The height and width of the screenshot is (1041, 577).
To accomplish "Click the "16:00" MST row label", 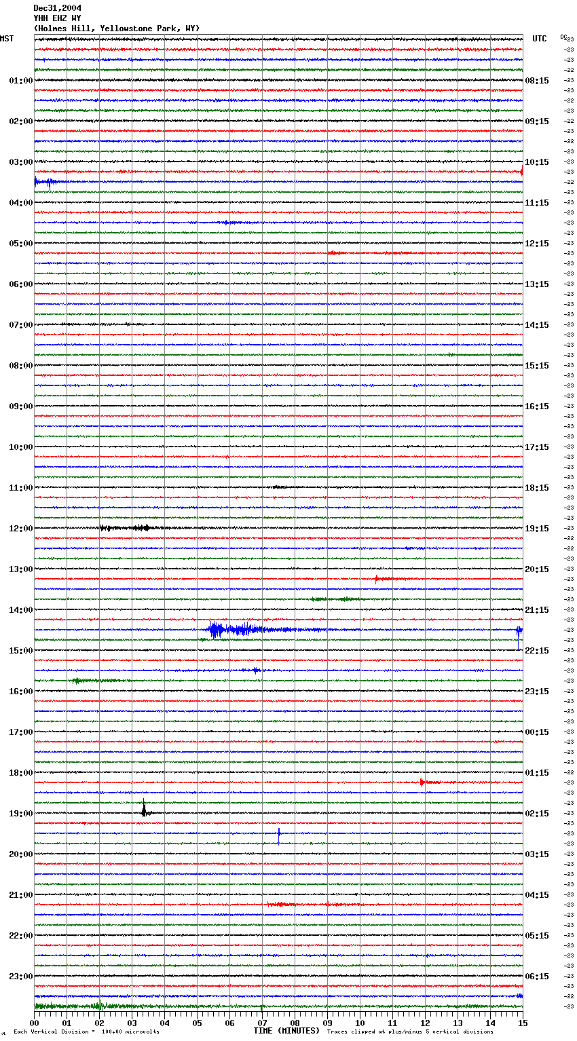I will point(21,692).
